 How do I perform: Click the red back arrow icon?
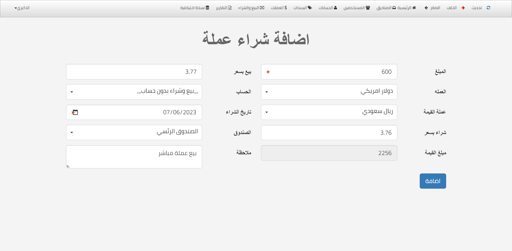463,8
